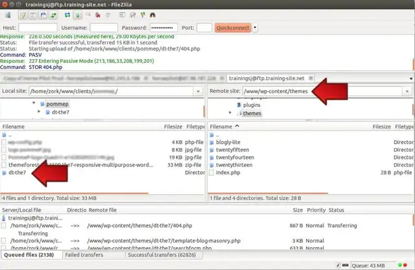Open the Local site path dropdown
The height and width of the screenshot is (270, 415).
pyautogui.click(x=198, y=92)
